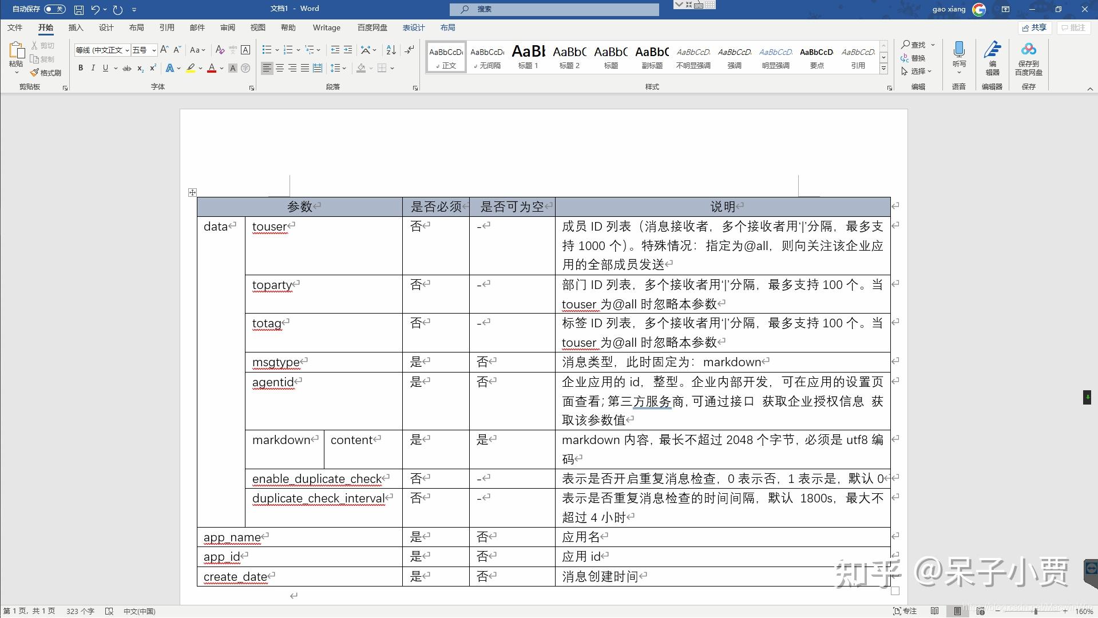The image size is (1098, 618).
Task: Open the line spacing dropdown
Action: click(338, 68)
